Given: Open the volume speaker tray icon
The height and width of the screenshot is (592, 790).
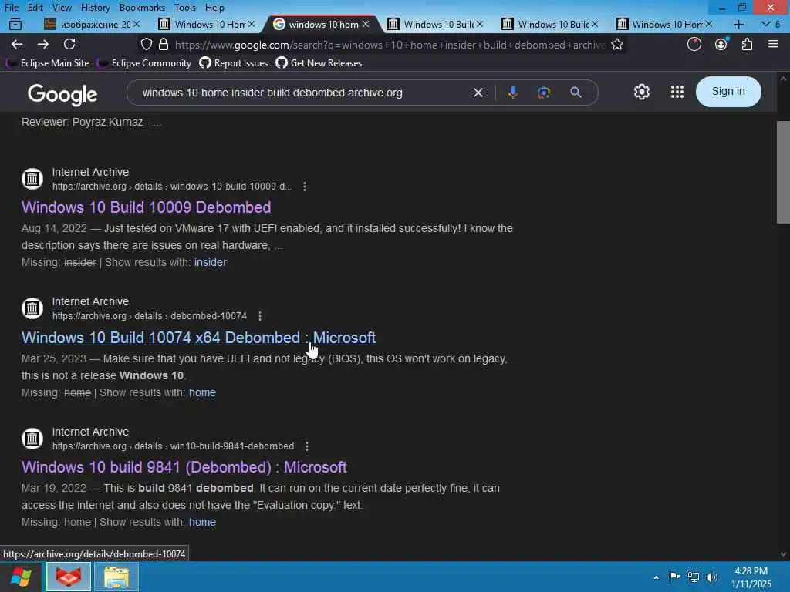Looking at the screenshot, I should click(x=712, y=577).
